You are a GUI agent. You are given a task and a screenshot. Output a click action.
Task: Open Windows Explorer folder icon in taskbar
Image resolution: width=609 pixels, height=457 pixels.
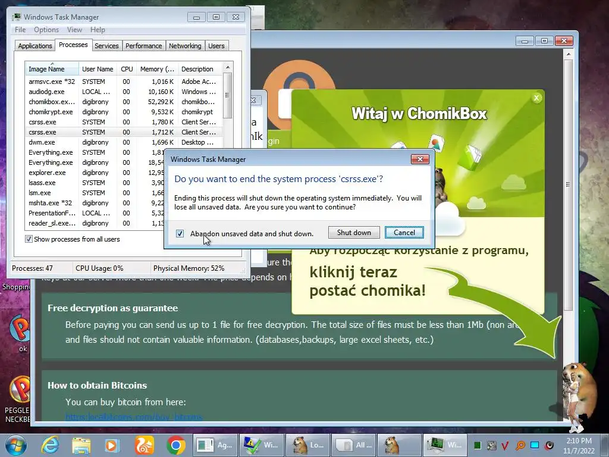point(81,445)
